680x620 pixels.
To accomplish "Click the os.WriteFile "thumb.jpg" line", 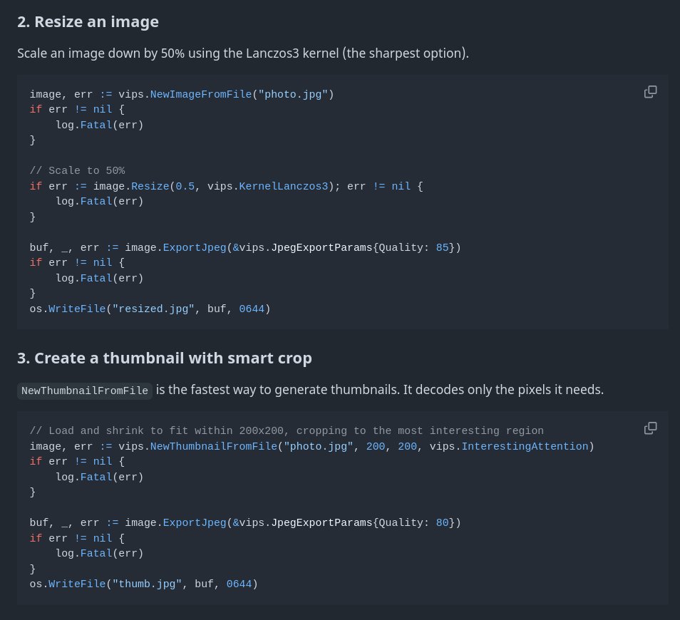I will click(x=143, y=584).
